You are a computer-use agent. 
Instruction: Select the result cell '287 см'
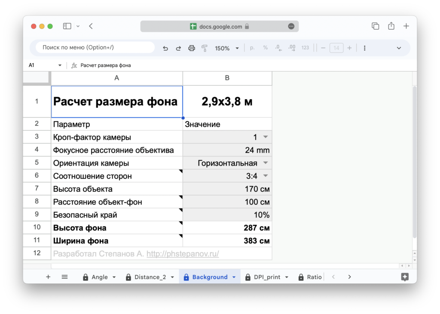tap(227, 228)
